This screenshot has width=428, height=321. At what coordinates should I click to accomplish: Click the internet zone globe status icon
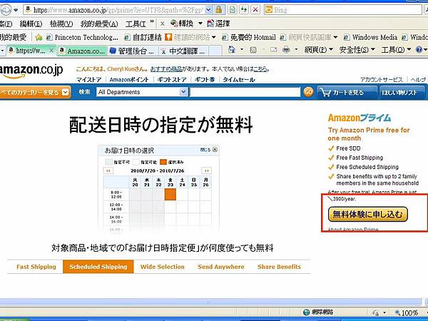pos(306,312)
